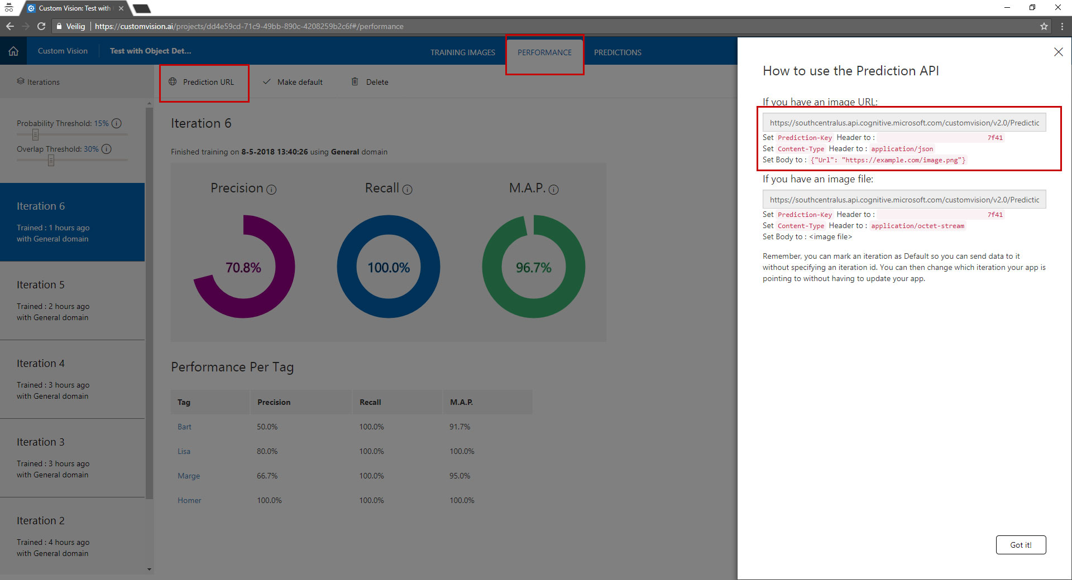1072x580 pixels.
Task: Open the PREDICTIONS tab
Action: [x=618, y=52]
